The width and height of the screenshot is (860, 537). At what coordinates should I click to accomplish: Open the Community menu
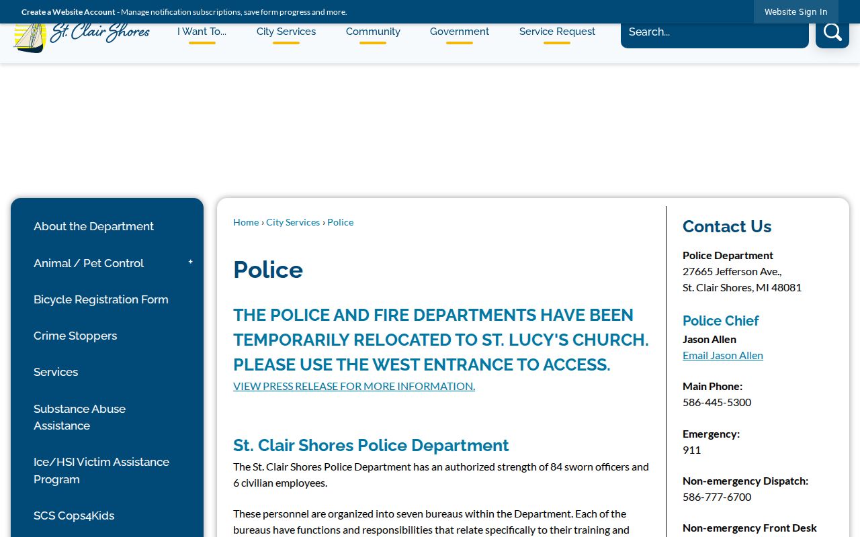tap(373, 32)
